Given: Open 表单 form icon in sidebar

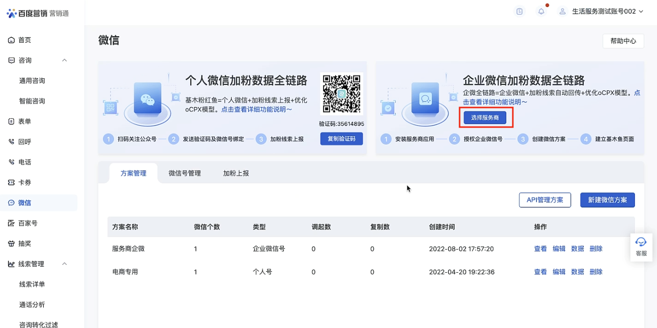Looking at the screenshot, I should click(x=12, y=122).
